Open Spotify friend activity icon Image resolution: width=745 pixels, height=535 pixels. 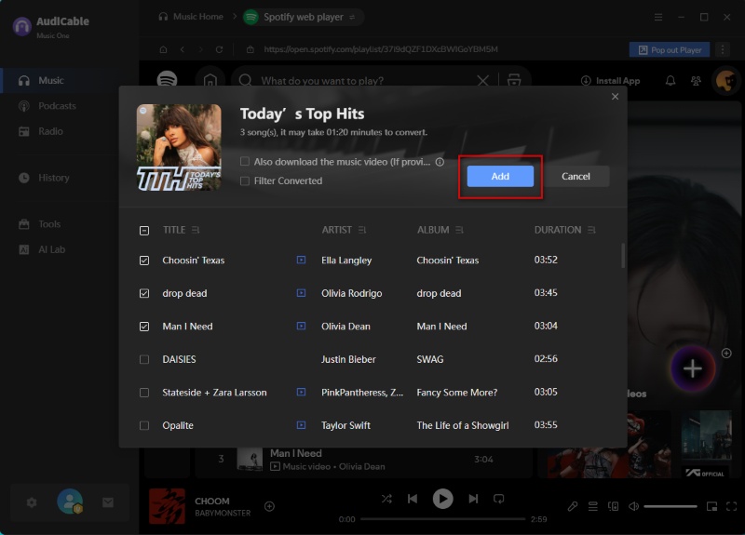point(696,81)
